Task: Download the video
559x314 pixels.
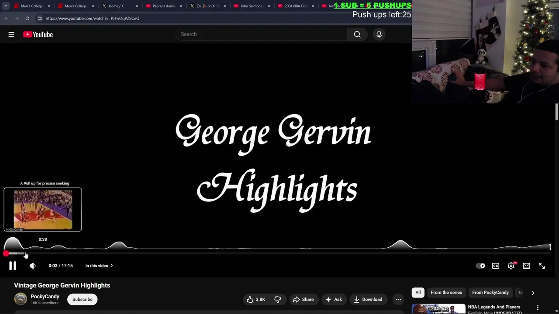Action: click(368, 299)
